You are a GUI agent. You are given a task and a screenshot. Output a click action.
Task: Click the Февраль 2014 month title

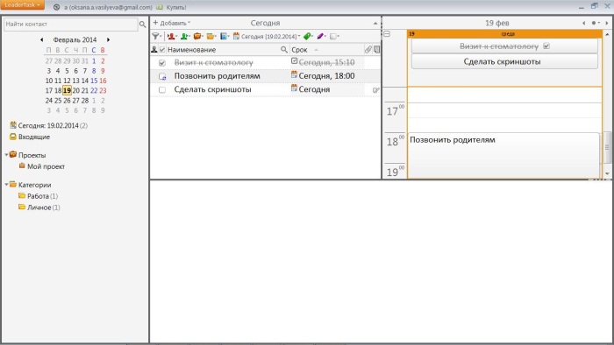(x=75, y=40)
